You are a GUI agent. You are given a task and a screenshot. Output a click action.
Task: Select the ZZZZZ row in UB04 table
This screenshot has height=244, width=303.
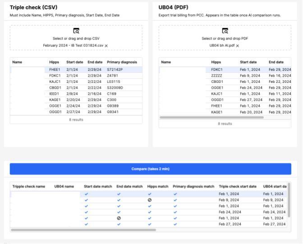225,76
